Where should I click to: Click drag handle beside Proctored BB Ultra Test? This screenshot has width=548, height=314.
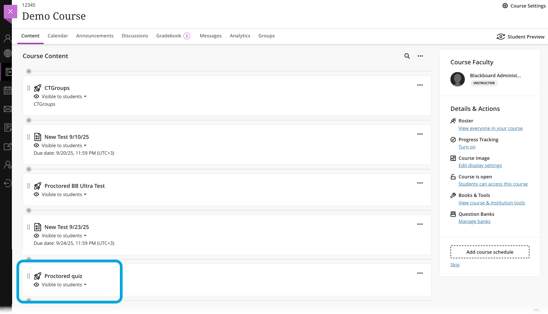tap(29, 186)
